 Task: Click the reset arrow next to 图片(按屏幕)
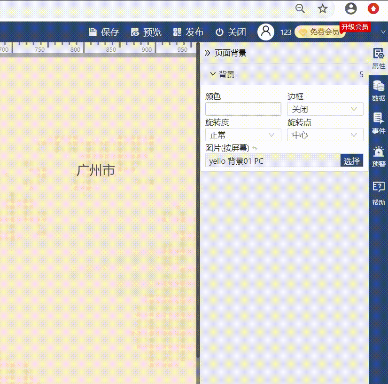click(255, 148)
